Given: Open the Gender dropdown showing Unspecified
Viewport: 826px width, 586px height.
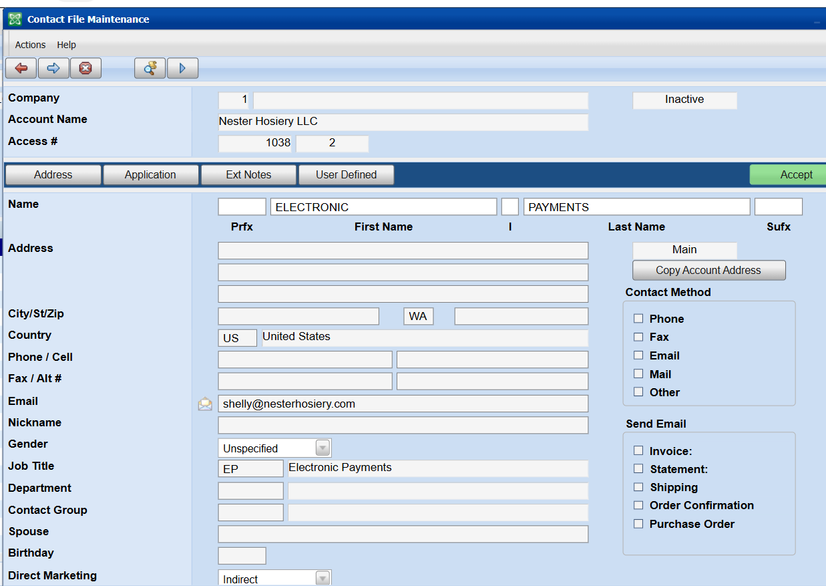Looking at the screenshot, I should [x=274, y=448].
